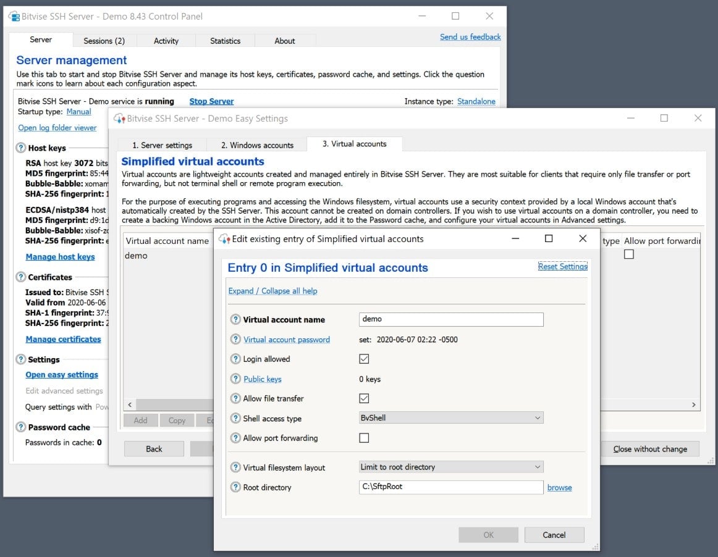Click the help icon beside Password cache
718x557 pixels.
pyautogui.click(x=21, y=427)
